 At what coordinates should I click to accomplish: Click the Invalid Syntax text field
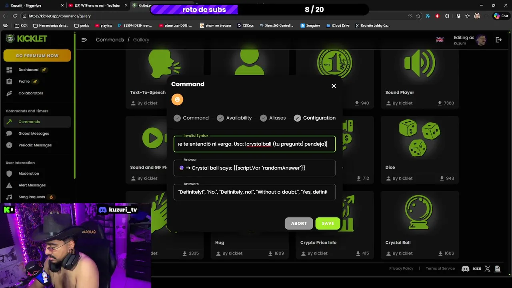[x=254, y=144]
